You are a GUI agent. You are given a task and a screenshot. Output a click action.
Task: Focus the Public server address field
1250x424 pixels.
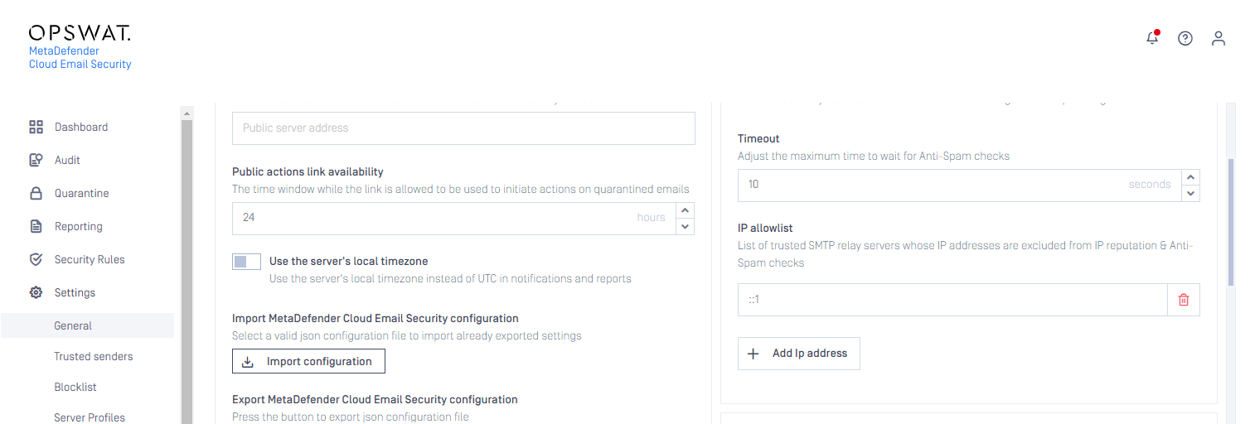coord(463,128)
